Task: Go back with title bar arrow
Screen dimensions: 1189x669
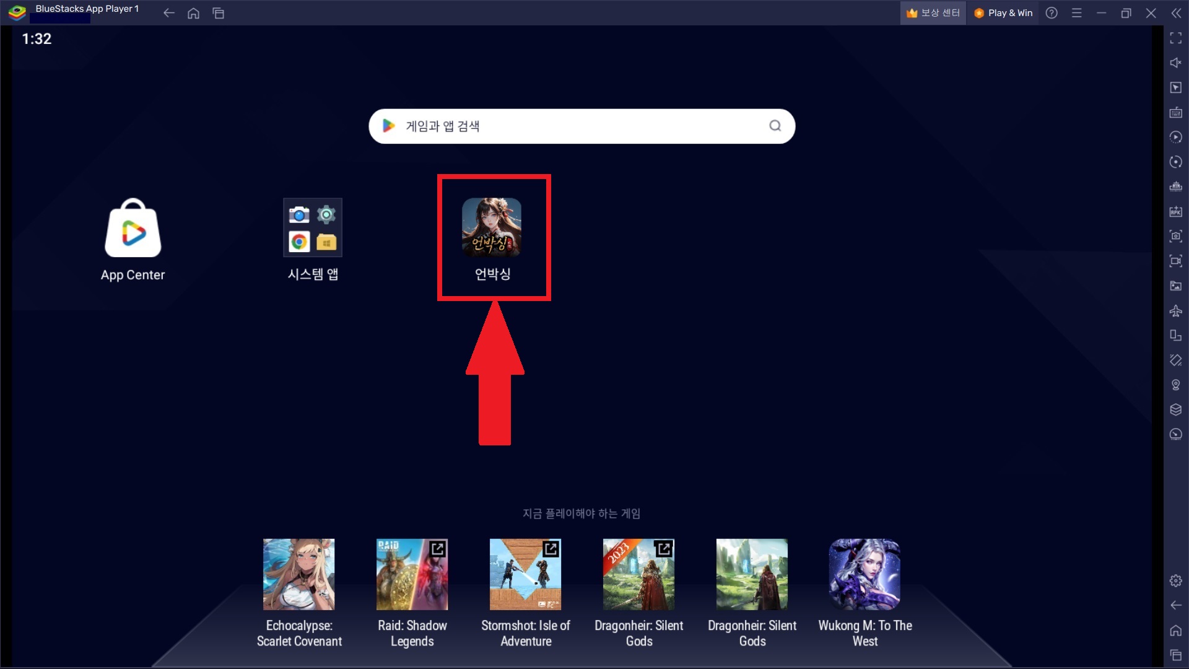Action: point(168,13)
